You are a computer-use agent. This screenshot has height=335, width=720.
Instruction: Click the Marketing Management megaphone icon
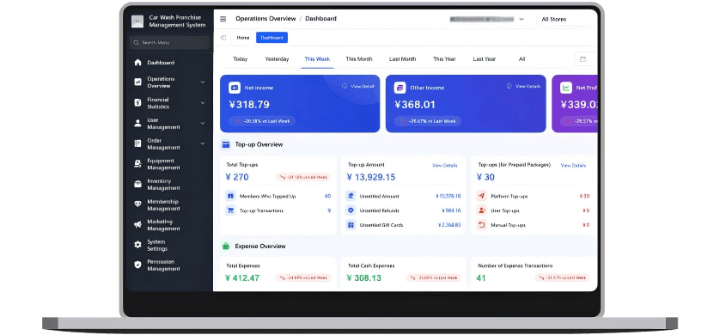137,224
